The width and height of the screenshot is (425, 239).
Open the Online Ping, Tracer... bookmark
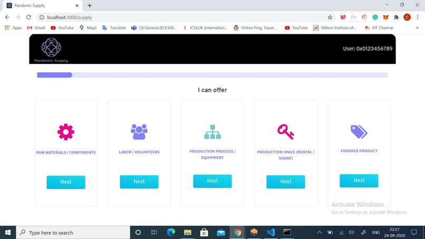click(255, 27)
